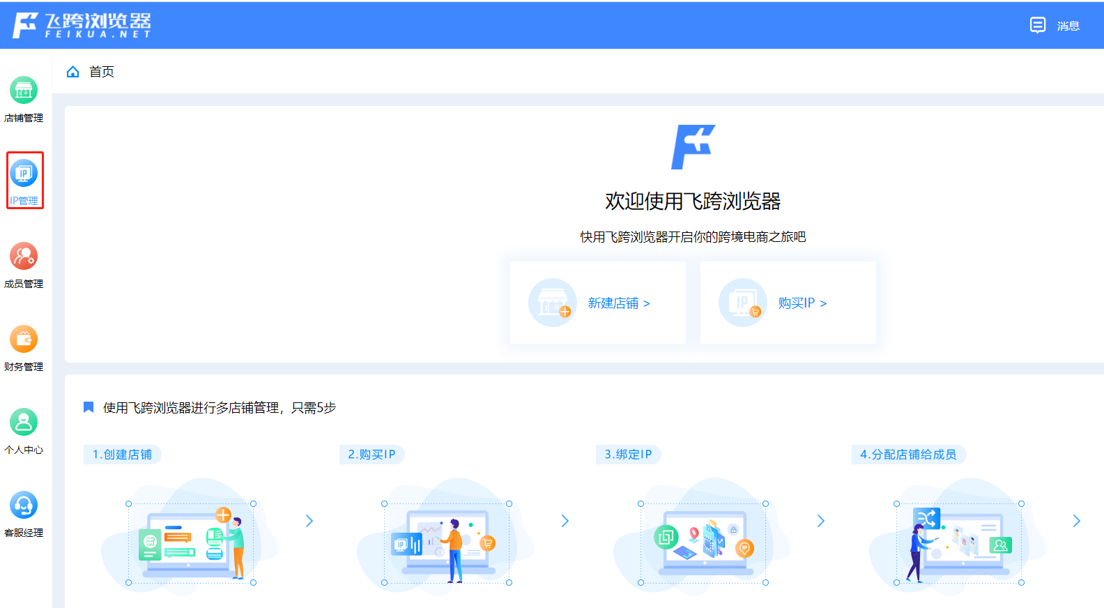Open the 店铺管理 store management icon

click(24, 91)
